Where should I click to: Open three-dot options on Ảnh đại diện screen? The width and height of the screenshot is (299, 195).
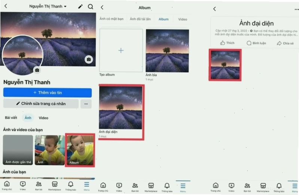pos(296,9)
